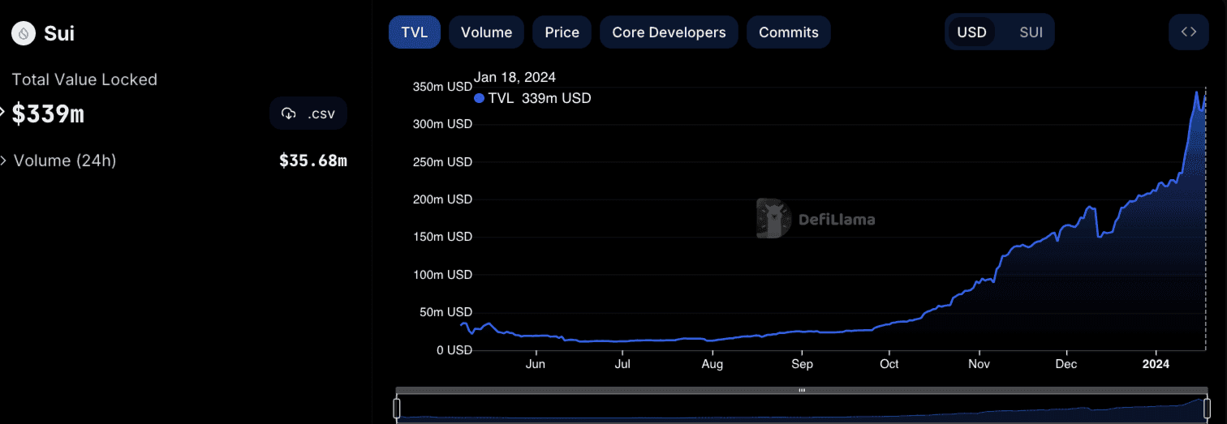Enable the Price chart metric
Image resolution: width=1227 pixels, height=424 pixels.
point(562,32)
